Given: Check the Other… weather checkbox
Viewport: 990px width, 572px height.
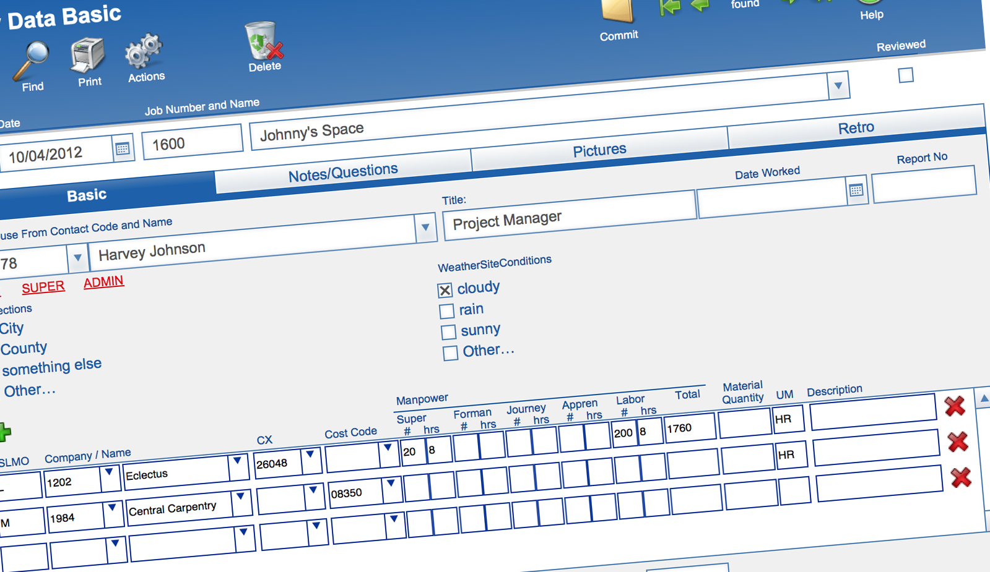Looking at the screenshot, I should click(450, 353).
